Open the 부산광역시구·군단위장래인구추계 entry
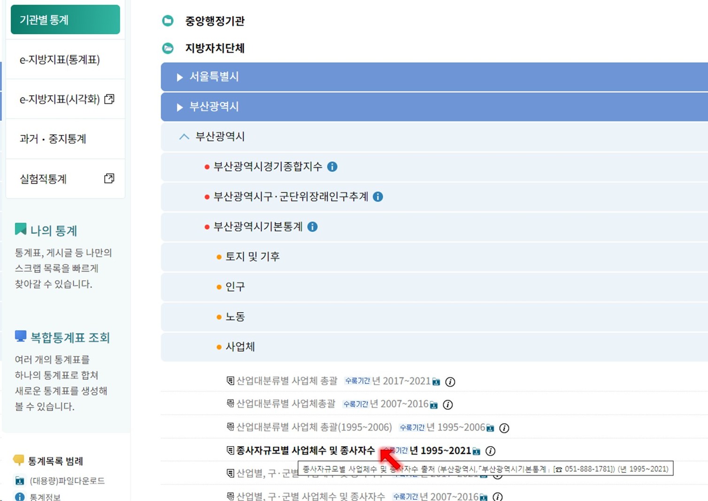Screen dimensions: 708x501 click(x=291, y=197)
